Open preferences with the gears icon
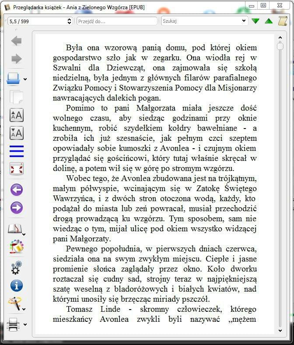The width and height of the screenshot is (294, 345). click(x=16, y=268)
